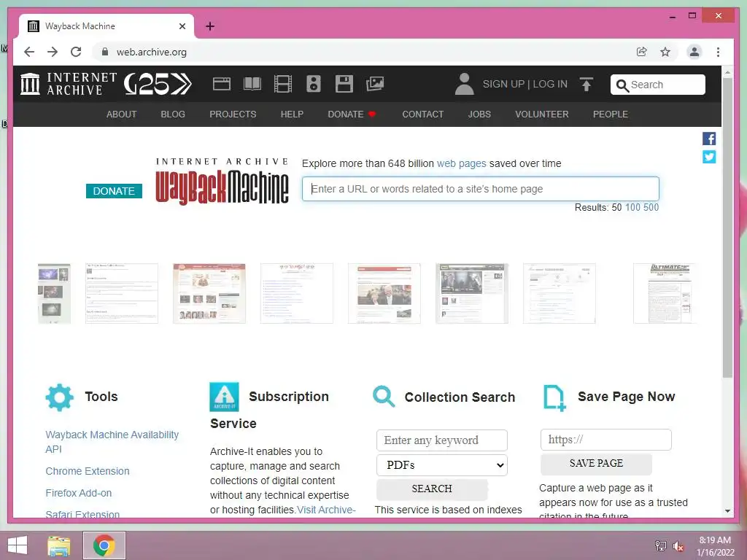Click the teal DONATE button

click(114, 191)
